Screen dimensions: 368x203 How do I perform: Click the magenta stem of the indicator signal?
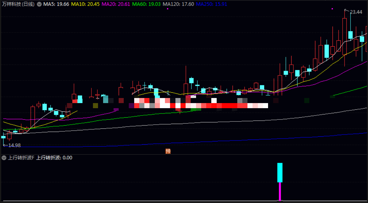pos(280,191)
